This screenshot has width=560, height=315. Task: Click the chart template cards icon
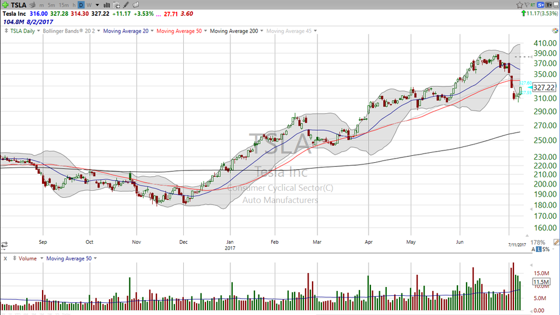136,5
